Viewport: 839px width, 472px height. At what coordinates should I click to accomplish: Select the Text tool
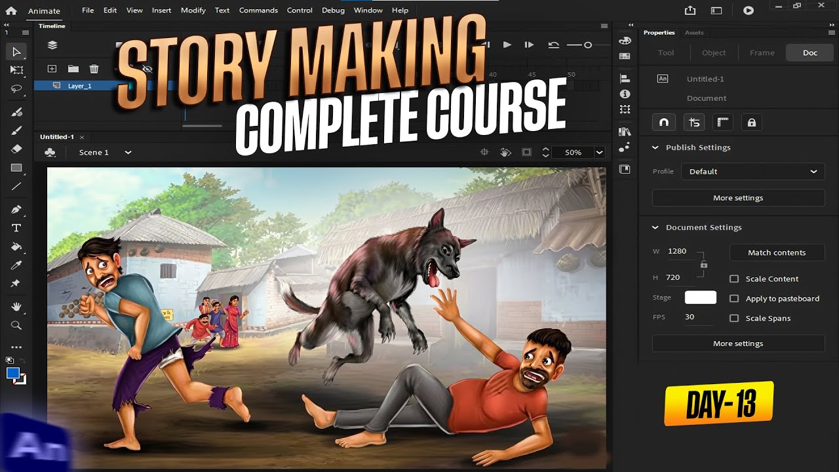tap(16, 227)
